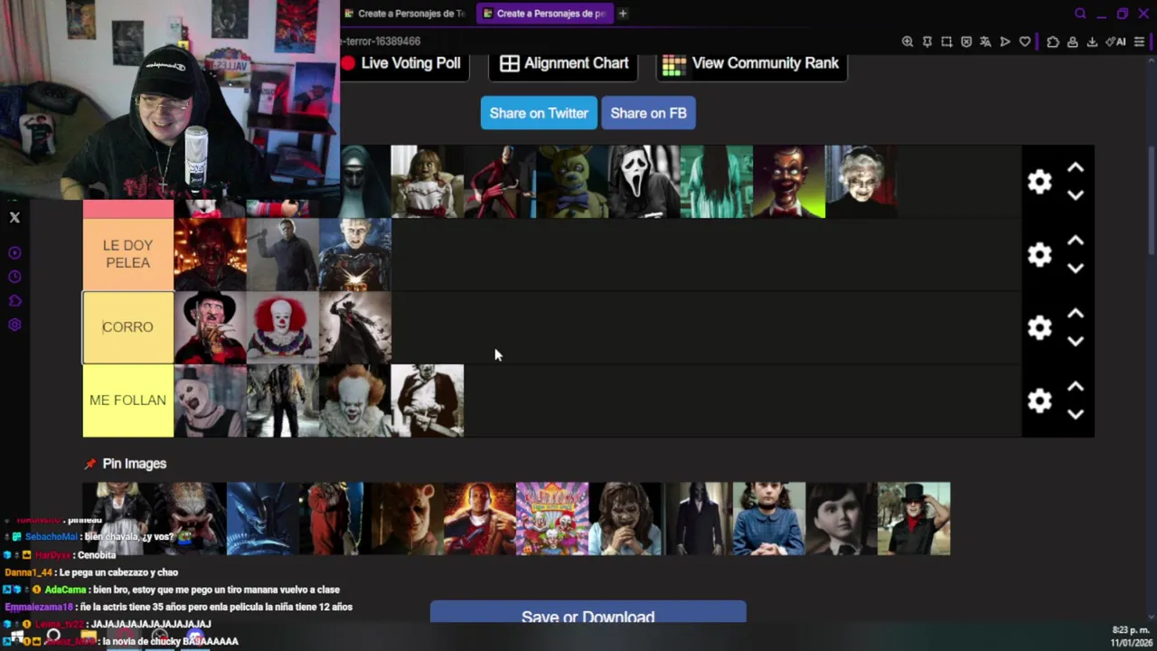Switch to first 'Create a Personajes de Te' tab
Image resolution: width=1157 pixels, height=651 pixels.
[x=405, y=14]
